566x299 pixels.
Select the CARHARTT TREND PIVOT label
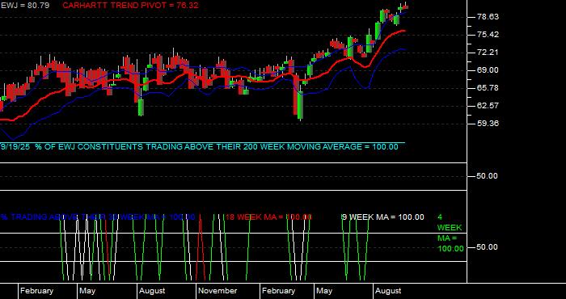click(130, 6)
